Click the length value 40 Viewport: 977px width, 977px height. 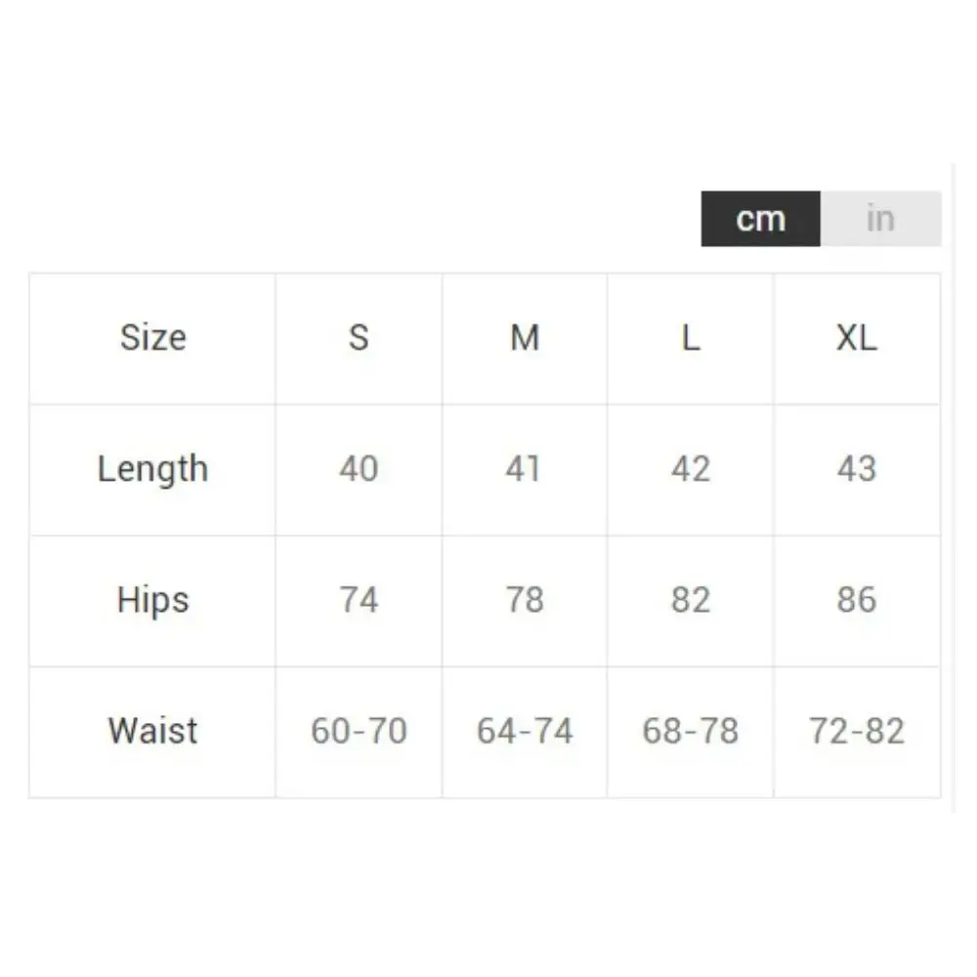359,469
